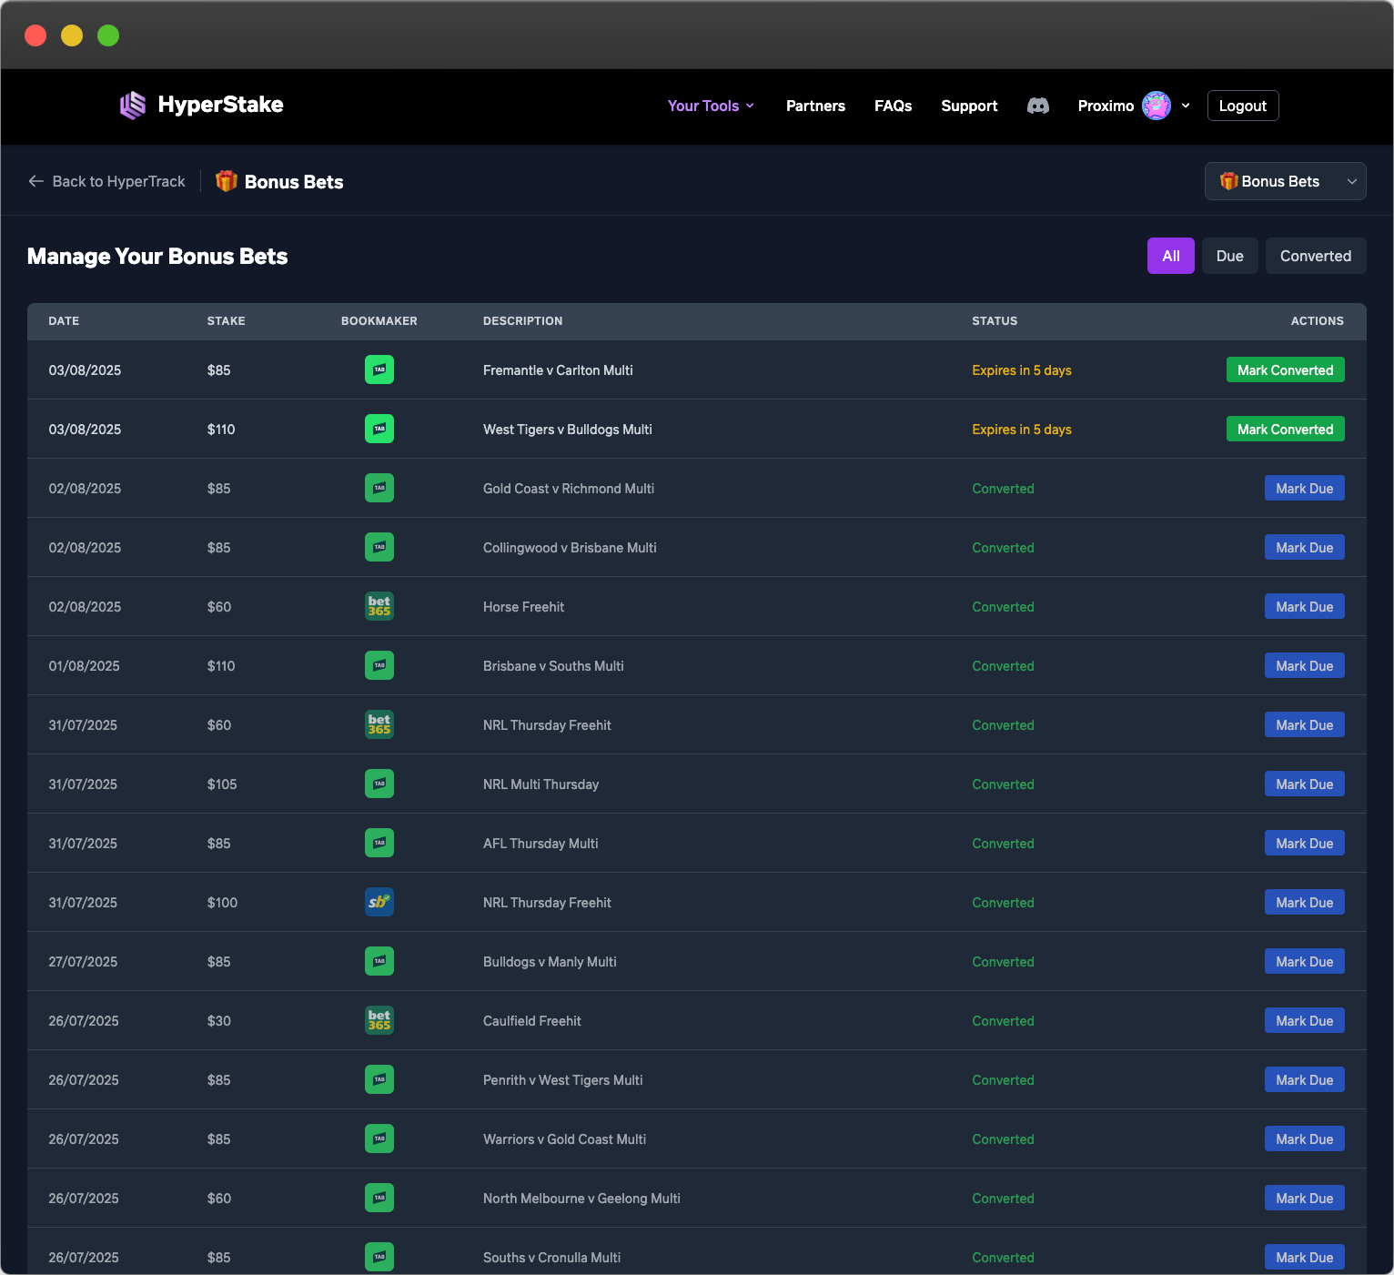Click TAB icon for NRL Multi Thursday
The image size is (1394, 1275).
click(379, 784)
